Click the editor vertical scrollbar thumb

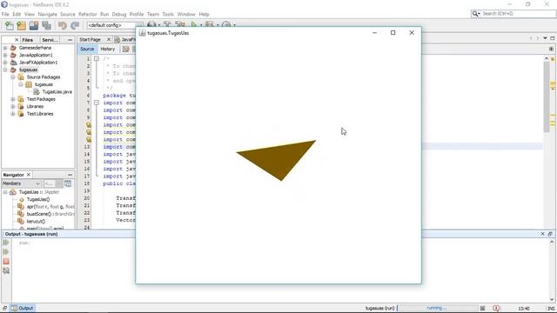pyautogui.click(x=547, y=96)
